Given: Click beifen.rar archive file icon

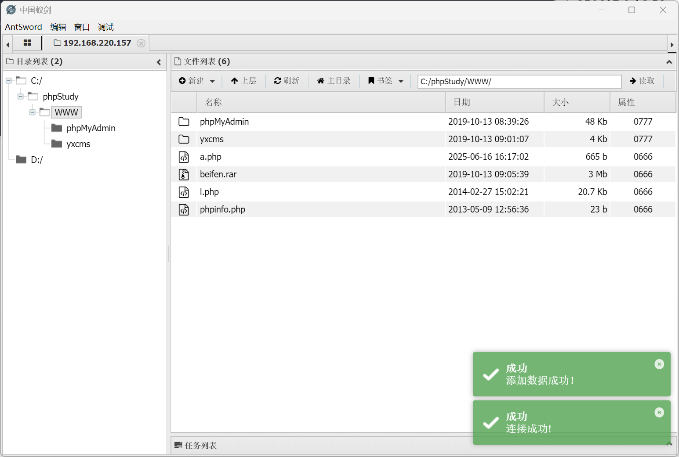Looking at the screenshot, I should (184, 174).
